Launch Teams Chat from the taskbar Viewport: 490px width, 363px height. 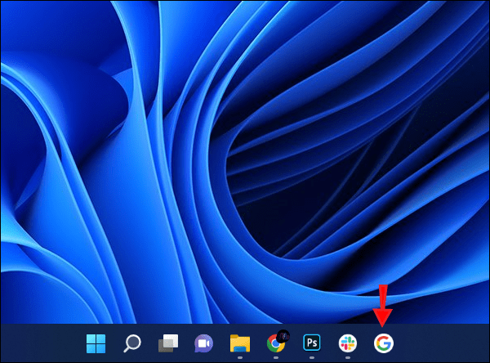coord(203,343)
